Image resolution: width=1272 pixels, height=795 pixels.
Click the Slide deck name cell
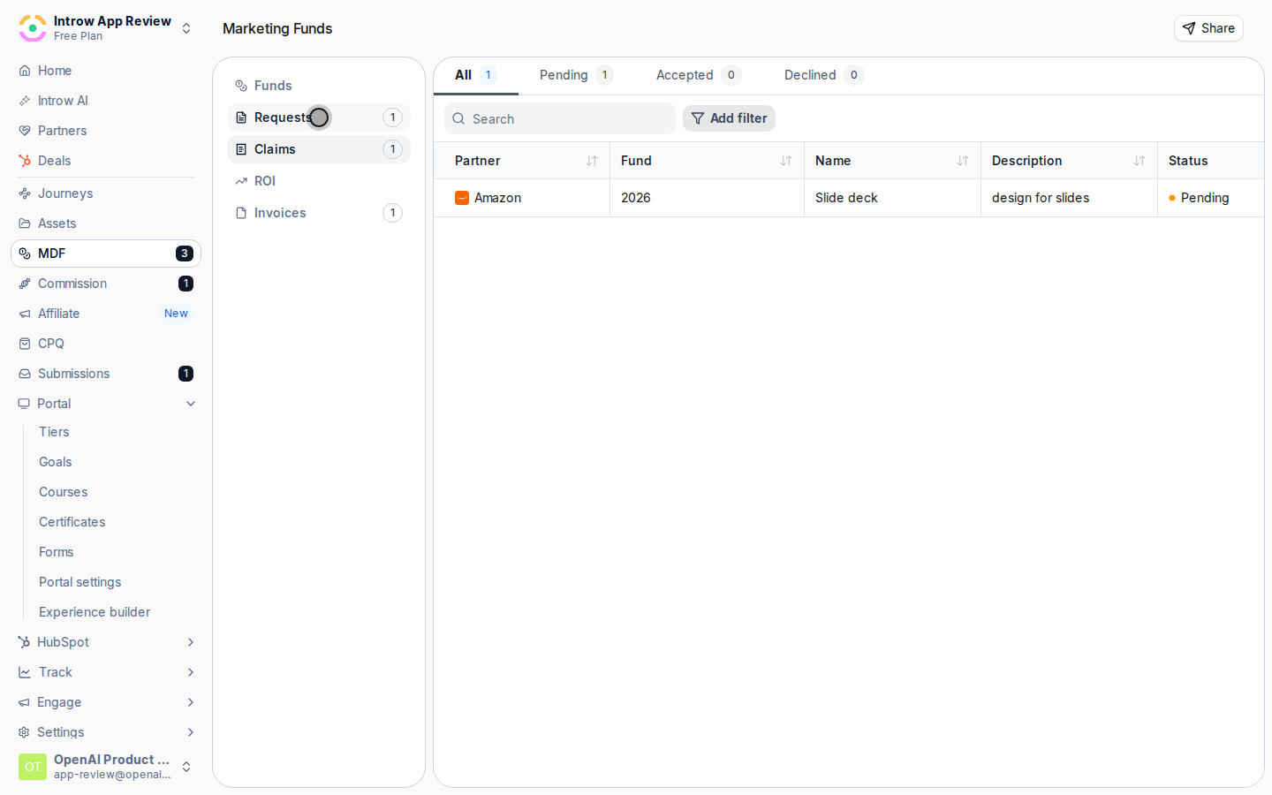click(x=892, y=198)
